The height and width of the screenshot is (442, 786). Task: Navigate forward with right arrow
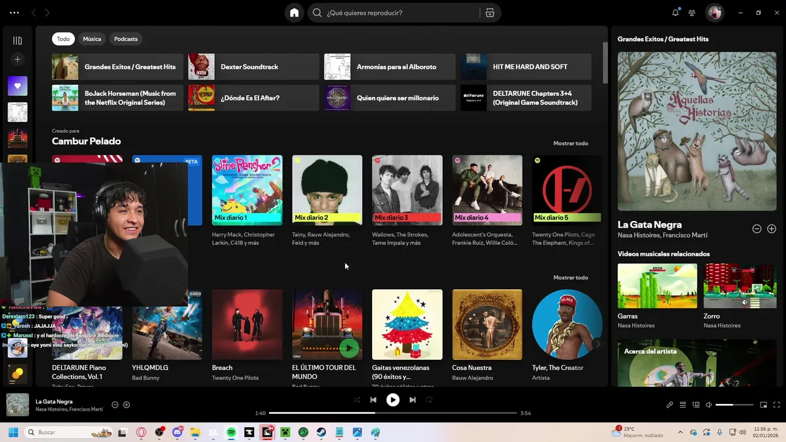(x=47, y=13)
